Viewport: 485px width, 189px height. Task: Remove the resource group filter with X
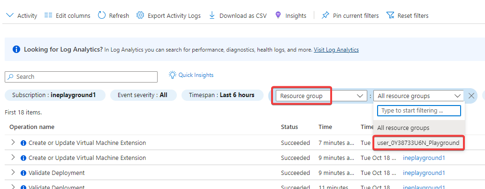tap(471, 96)
